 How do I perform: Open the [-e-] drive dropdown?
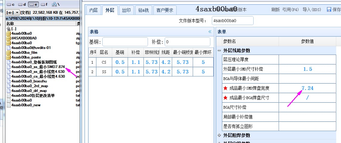13,13
